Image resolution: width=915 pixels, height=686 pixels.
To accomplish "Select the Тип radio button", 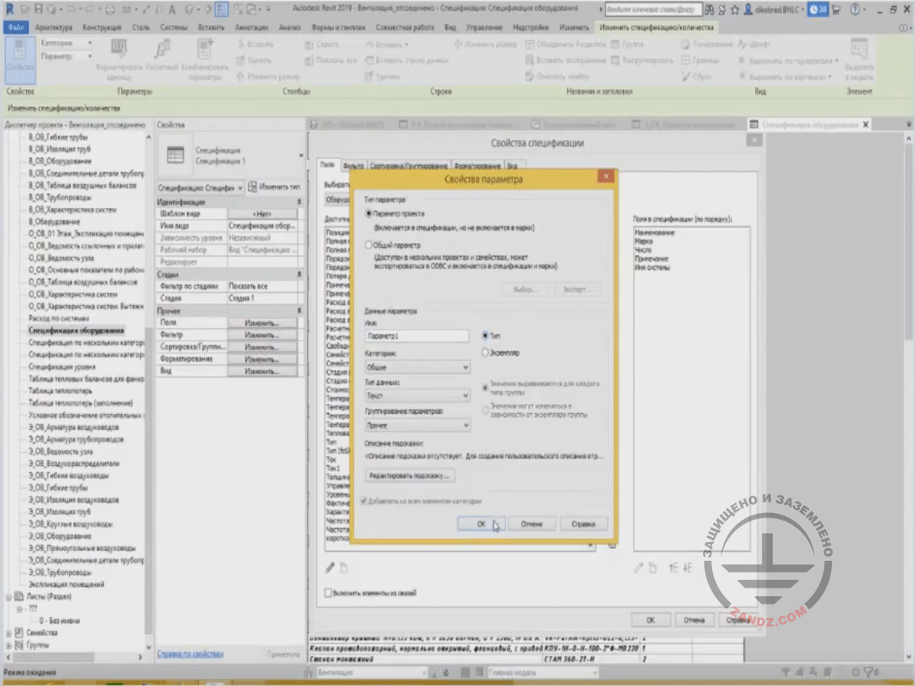I will coord(486,335).
